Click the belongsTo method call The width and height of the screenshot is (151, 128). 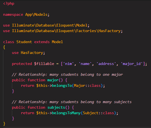tap(62, 85)
